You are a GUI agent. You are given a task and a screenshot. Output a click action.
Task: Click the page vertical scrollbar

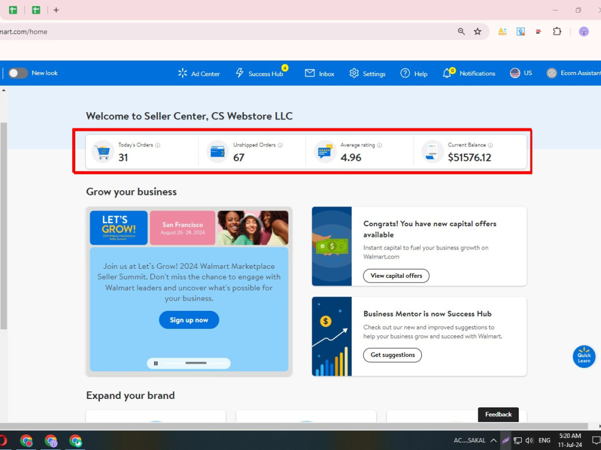(x=4, y=226)
